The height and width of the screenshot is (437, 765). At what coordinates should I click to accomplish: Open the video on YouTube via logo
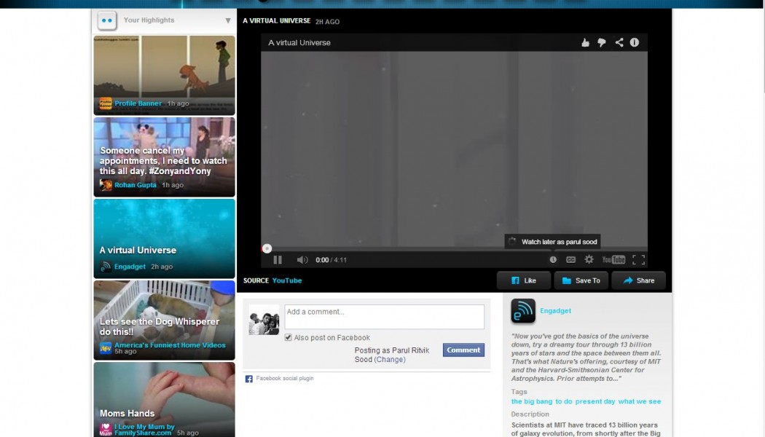click(x=613, y=260)
